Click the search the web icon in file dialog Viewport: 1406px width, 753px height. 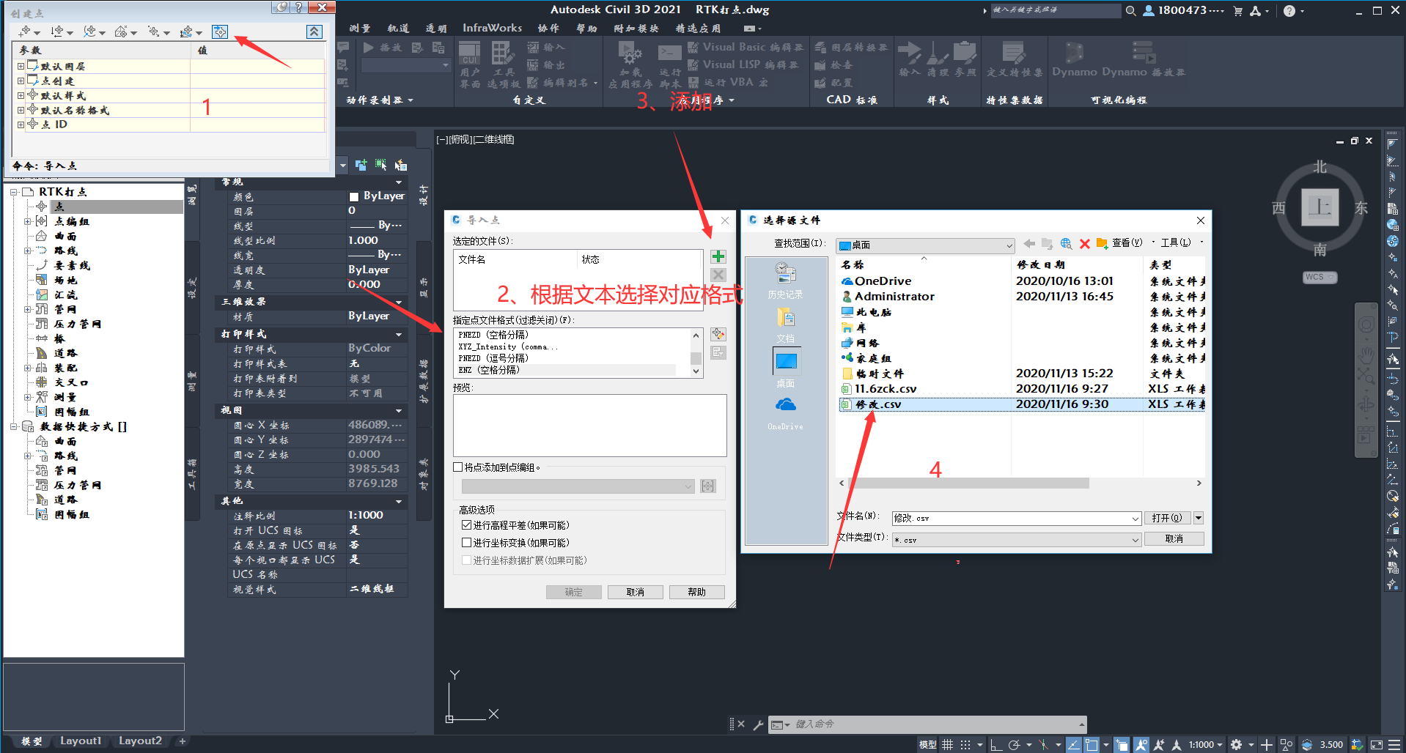click(1067, 243)
